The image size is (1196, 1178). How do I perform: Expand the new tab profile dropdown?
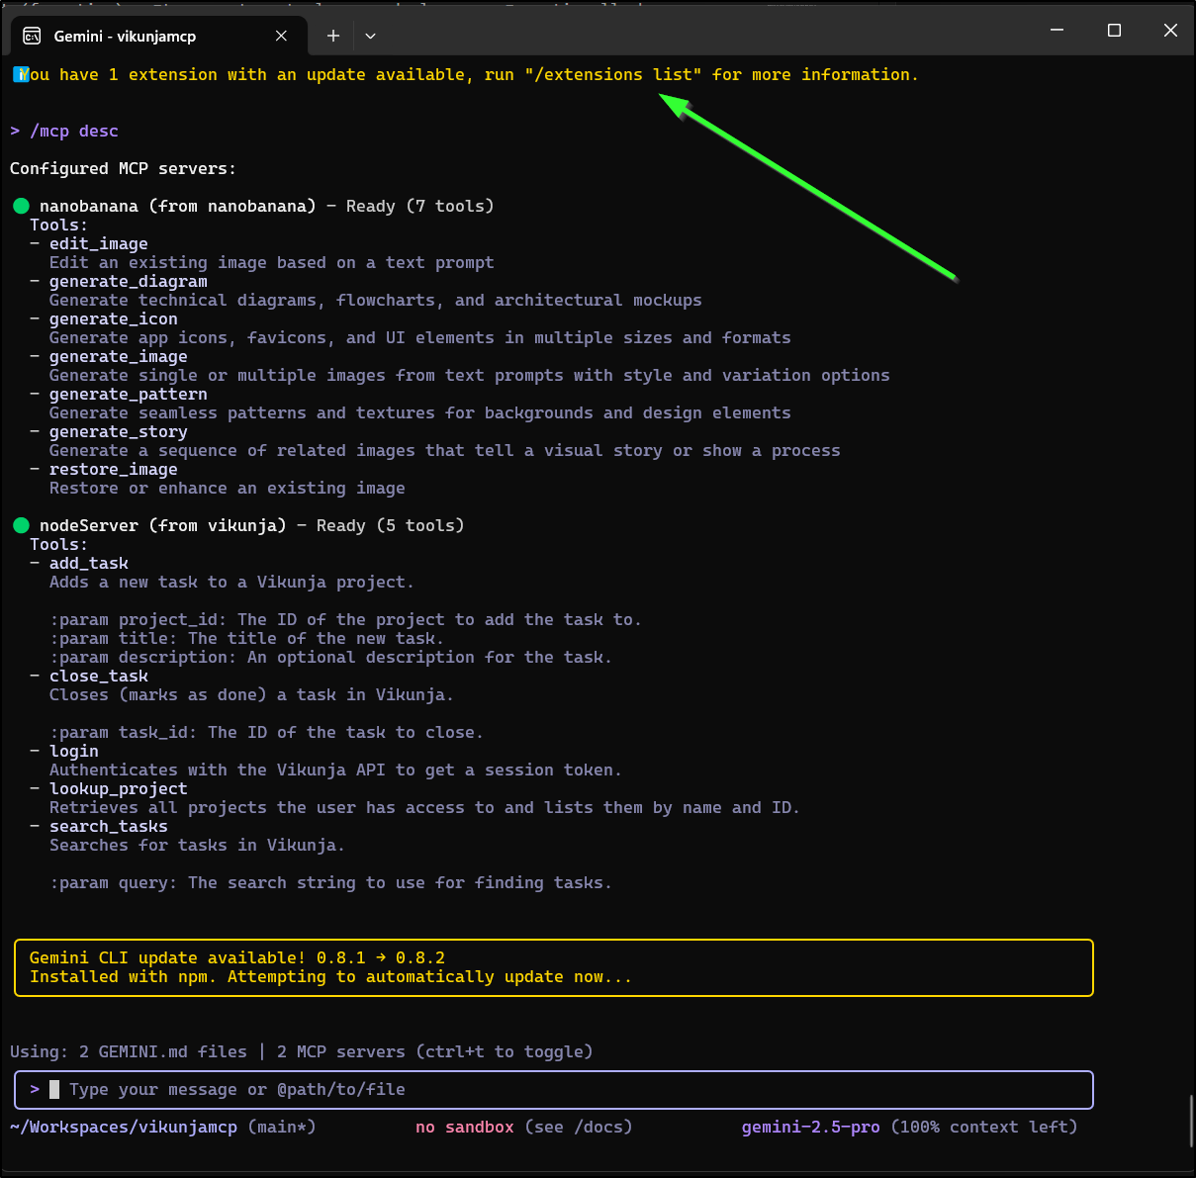(370, 36)
